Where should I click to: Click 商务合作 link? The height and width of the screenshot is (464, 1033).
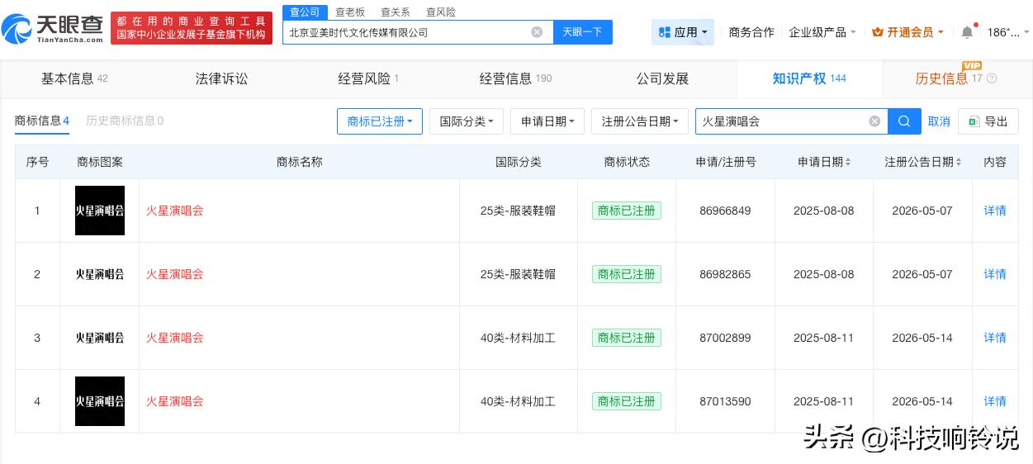point(751,32)
